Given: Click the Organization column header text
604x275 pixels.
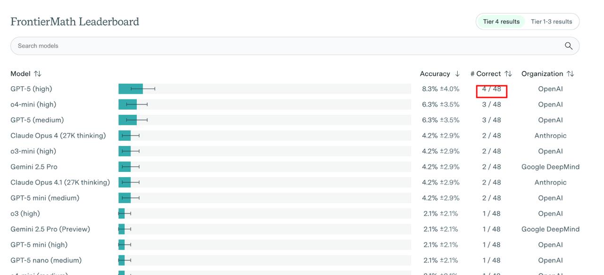Looking at the screenshot, I should coord(542,74).
